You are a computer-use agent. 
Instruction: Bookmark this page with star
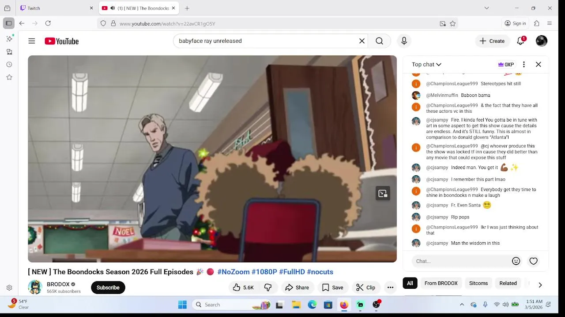click(x=452, y=24)
